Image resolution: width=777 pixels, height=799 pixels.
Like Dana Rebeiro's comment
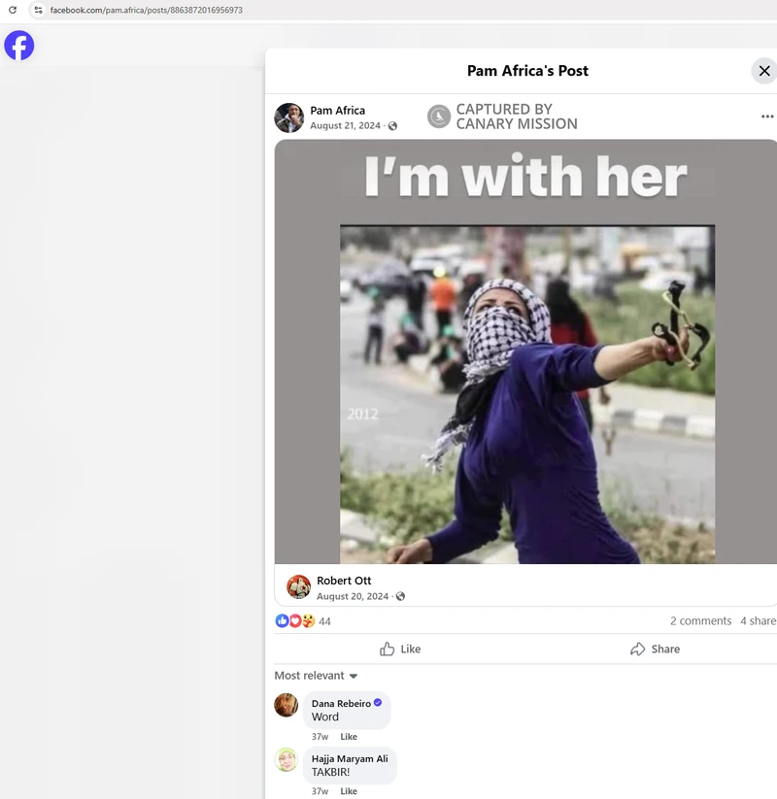pyautogui.click(x=349, y=737)
